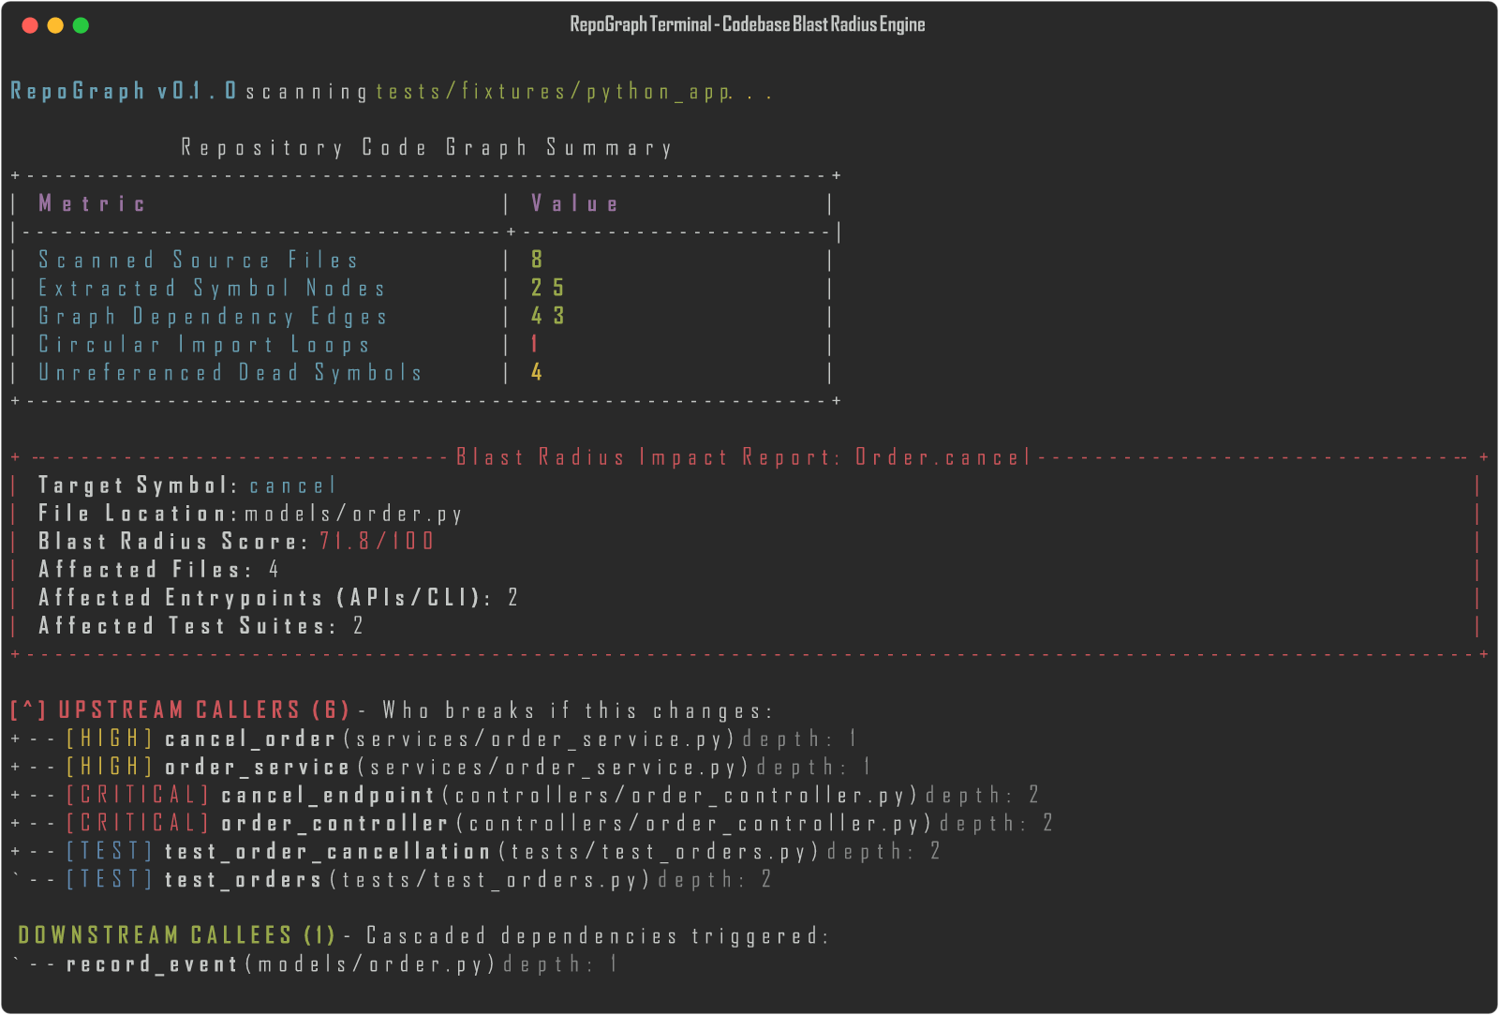Click 'DOWNSTREAM CALLEES (1)' heading
Screen dimensions: 1499x1015
point(177,934)
